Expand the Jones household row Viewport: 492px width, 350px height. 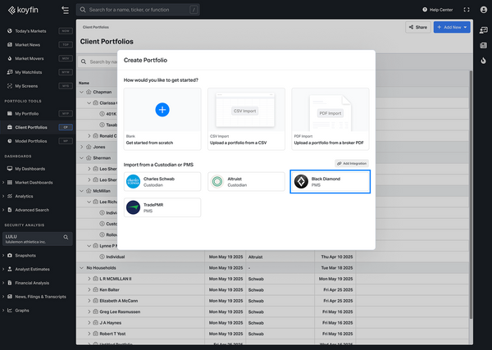tap(81, 147)
